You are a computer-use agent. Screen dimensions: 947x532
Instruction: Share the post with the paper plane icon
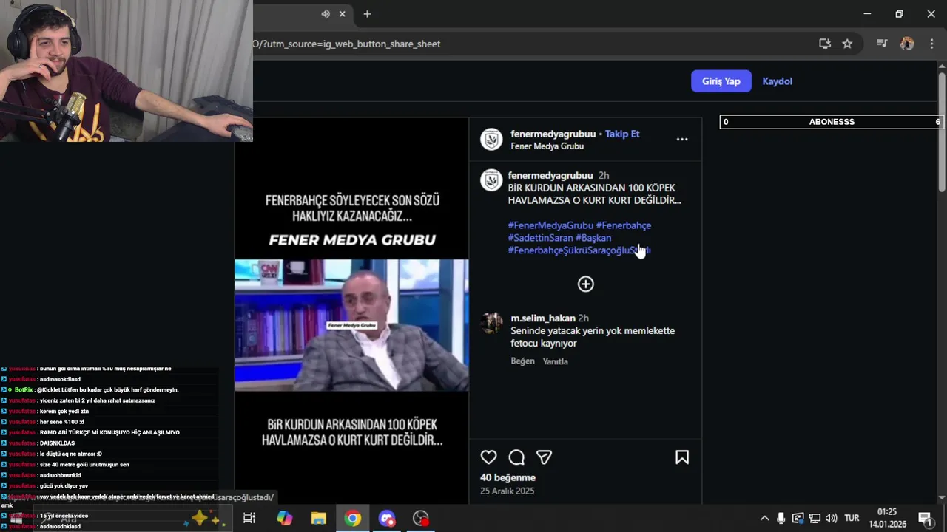click(544, 457)
